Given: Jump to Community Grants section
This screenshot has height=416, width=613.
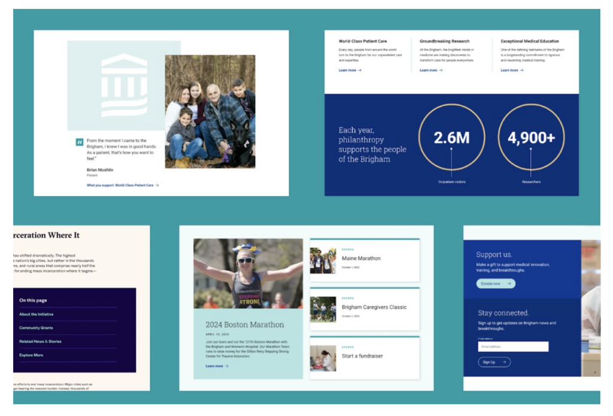Looking at the screenshot, I should click(x=36, y=328).
